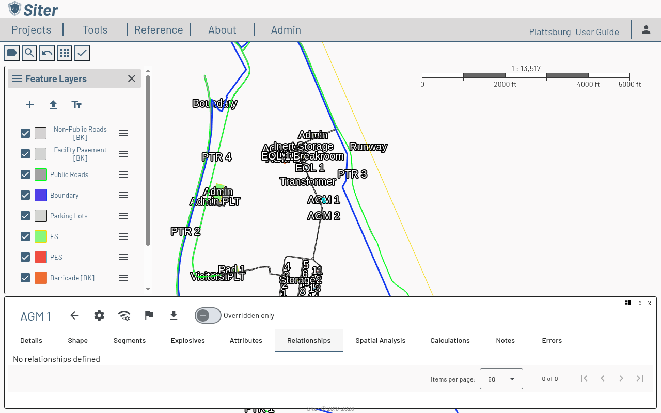Download AGM 1 data with the download icon
The width and height of the screenshot is (661, 413).
[174, 315]
